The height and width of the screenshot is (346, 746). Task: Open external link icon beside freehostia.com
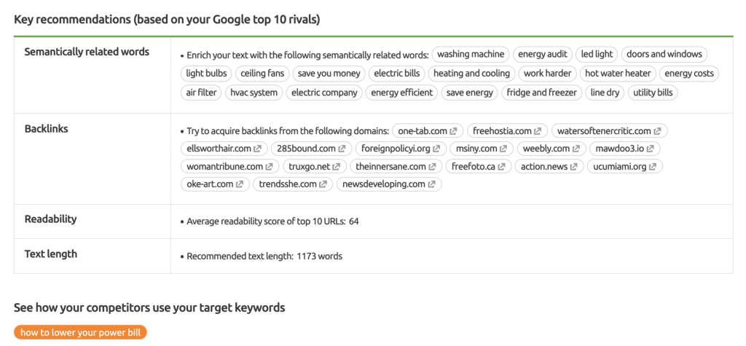(x=538, y=131)
